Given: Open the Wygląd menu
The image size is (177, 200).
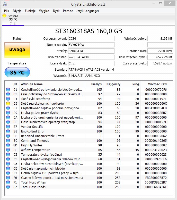Looking at the screenshot, I should (x=44, y=11).
